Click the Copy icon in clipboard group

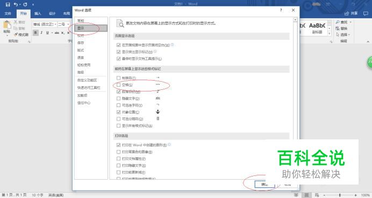click(x=16, y=29)
